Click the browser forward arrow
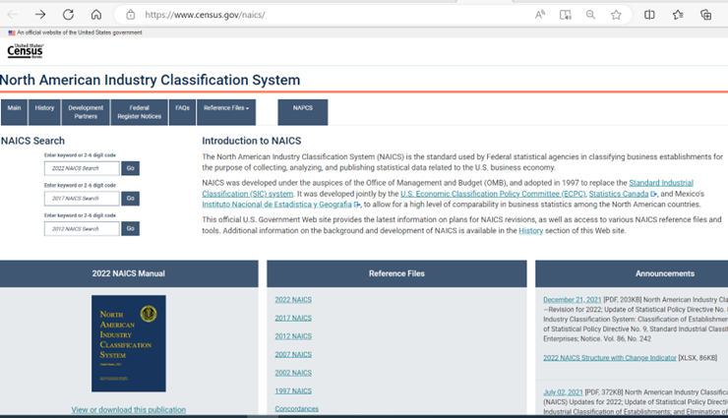728x418 pixels. click(x=40, y=15)
